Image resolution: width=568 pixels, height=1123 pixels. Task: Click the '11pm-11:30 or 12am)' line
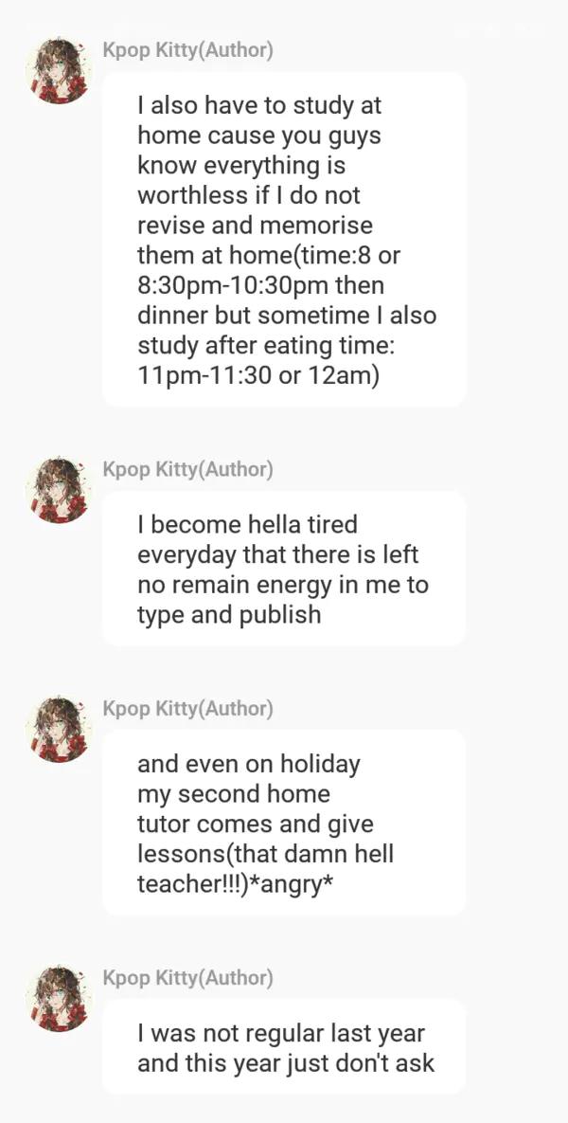click(x=257, y=375)
